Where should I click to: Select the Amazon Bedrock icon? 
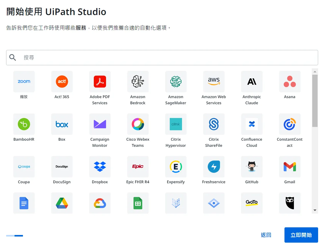point(138,82)
